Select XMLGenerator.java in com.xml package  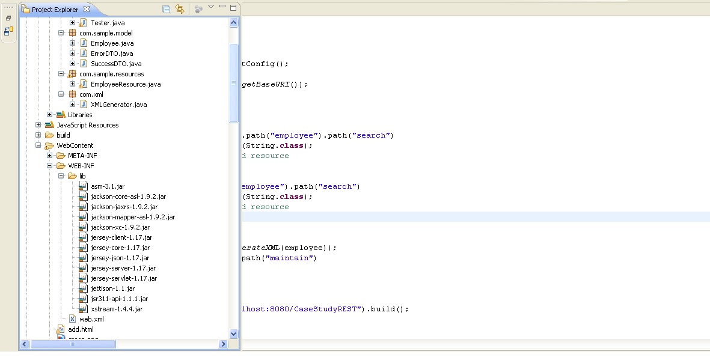pos(118,105)
